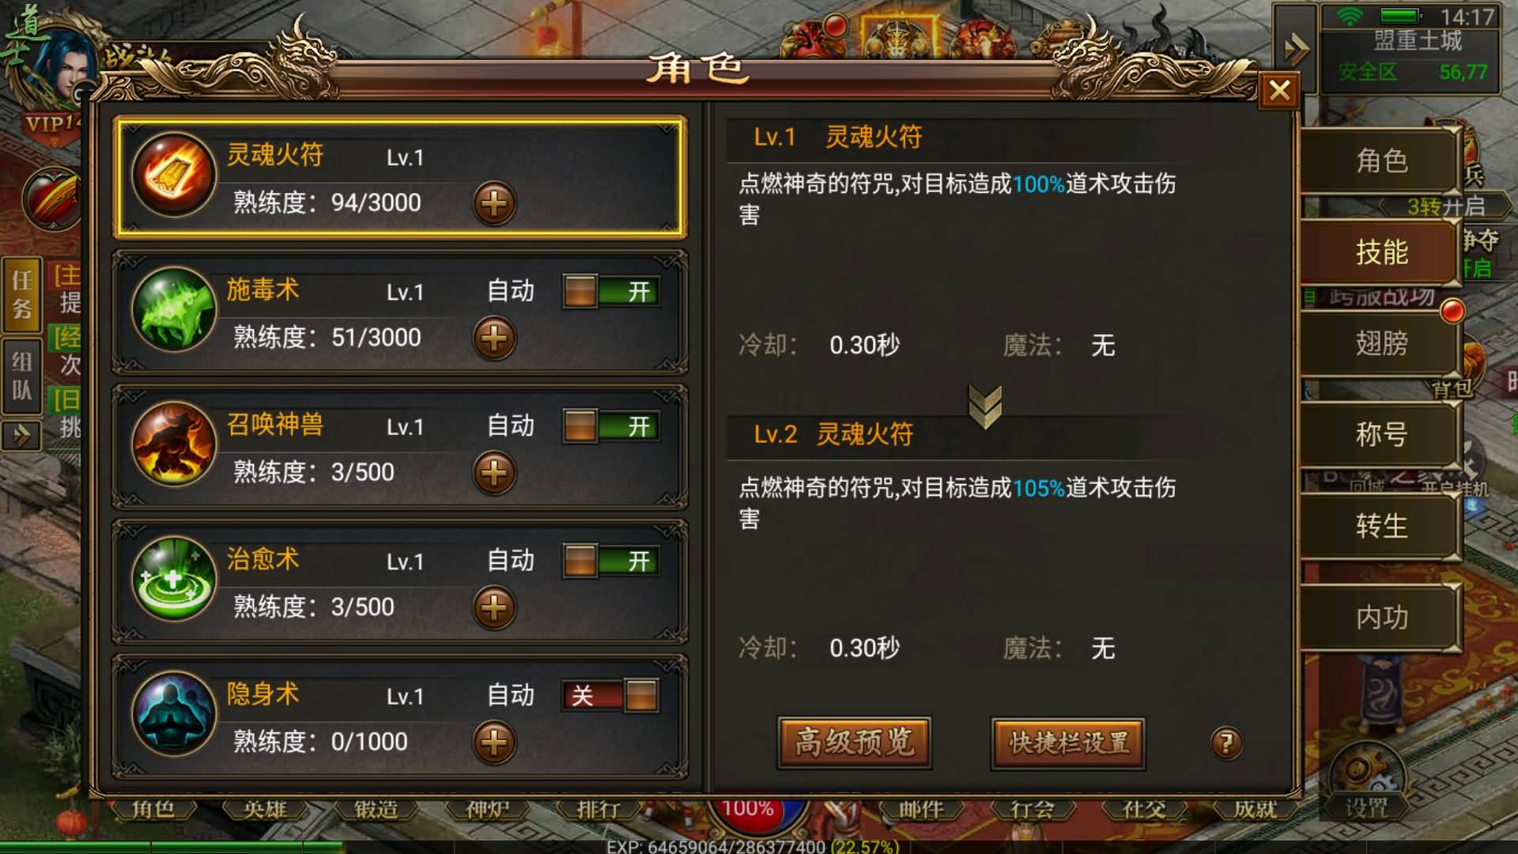Switch to the 翅膀 tab
1518x854 pixels.
click(x=1380, y=343)
